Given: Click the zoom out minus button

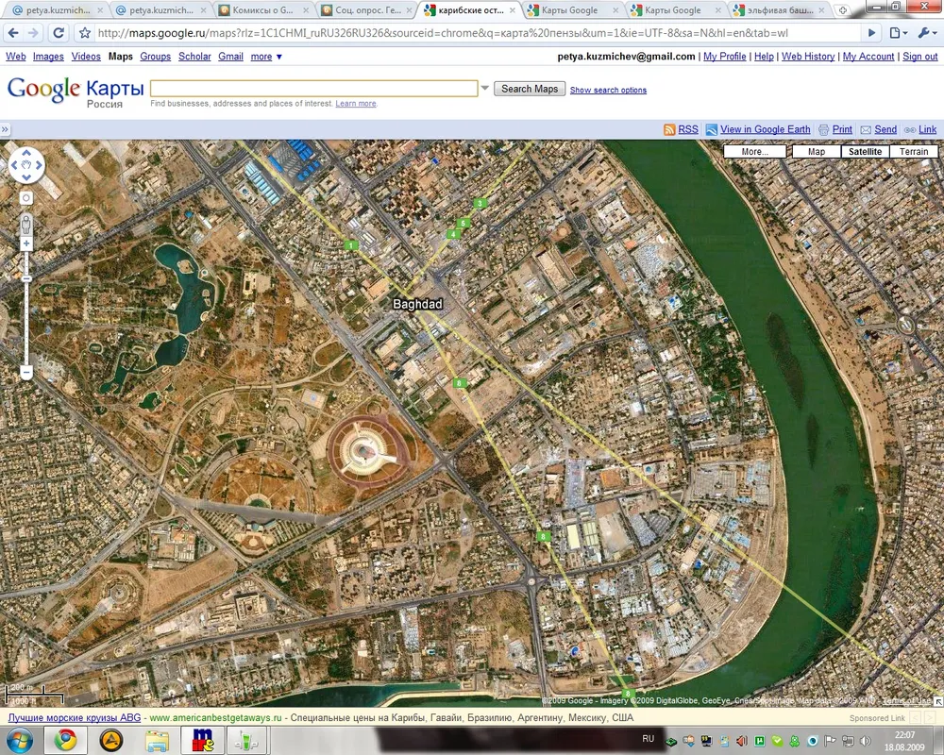Looking at the screenshot, I should pyautogui.click(x=26, y=373).
